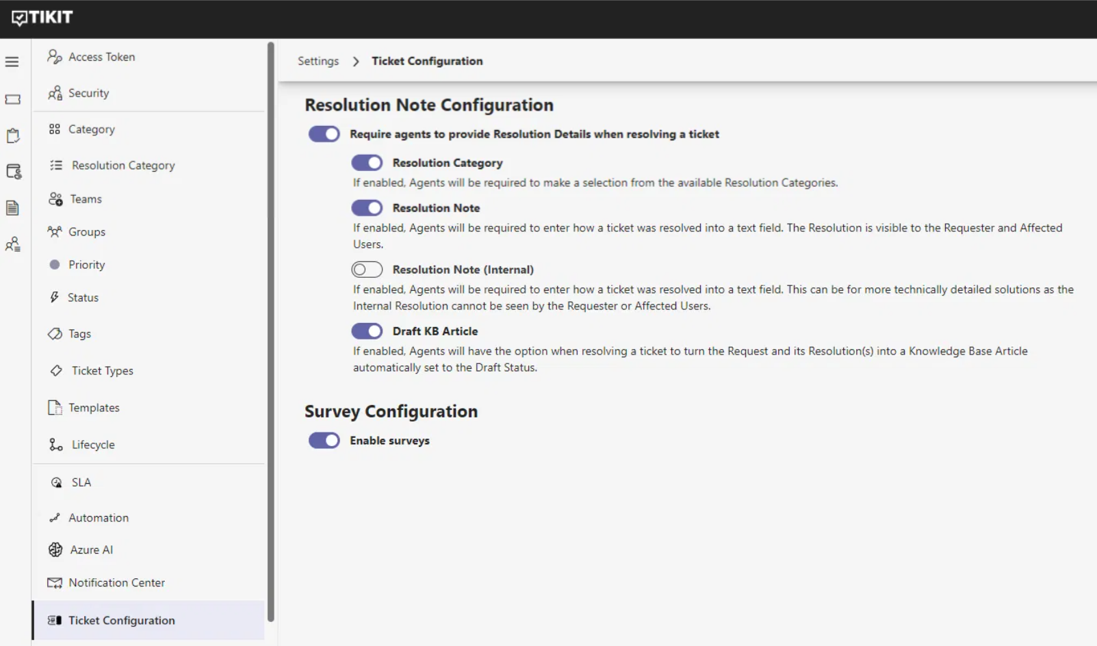Open the Templates settings page
The height and width of the screenshot is (646, 1097).
coord(94,407)
